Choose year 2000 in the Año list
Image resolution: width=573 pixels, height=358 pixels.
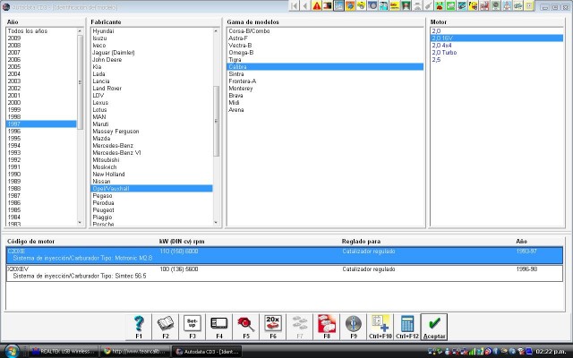point(41,103)
